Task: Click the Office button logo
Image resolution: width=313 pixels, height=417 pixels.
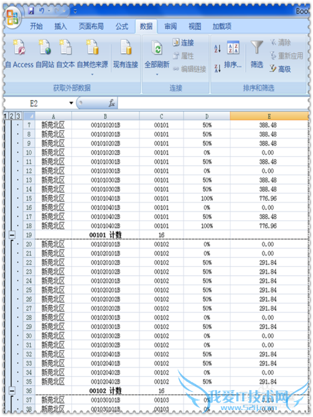Action: [13, 18]
